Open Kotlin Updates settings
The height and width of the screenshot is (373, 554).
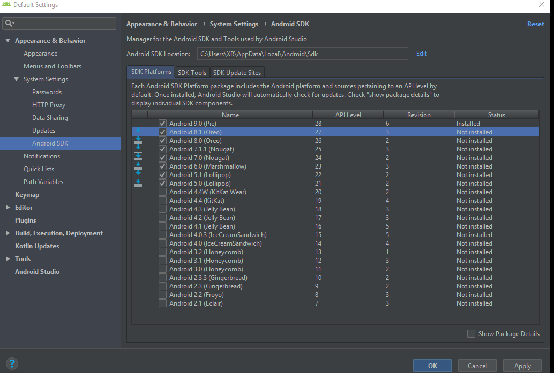(37, 246)
